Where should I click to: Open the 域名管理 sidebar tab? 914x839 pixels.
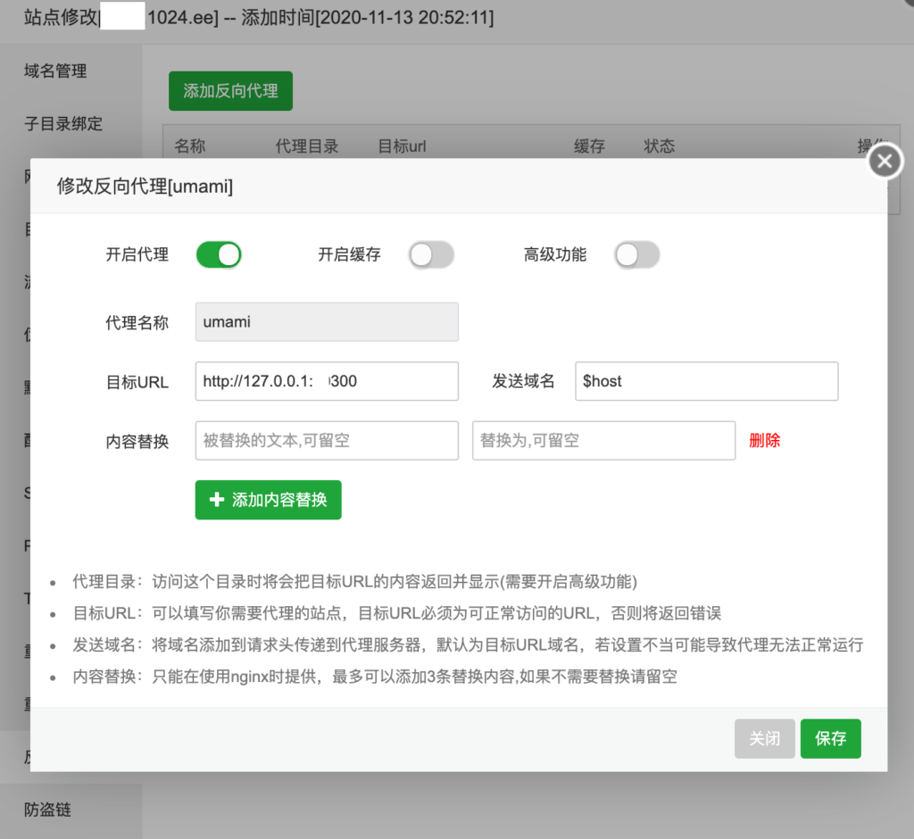(x=55, y=71)
